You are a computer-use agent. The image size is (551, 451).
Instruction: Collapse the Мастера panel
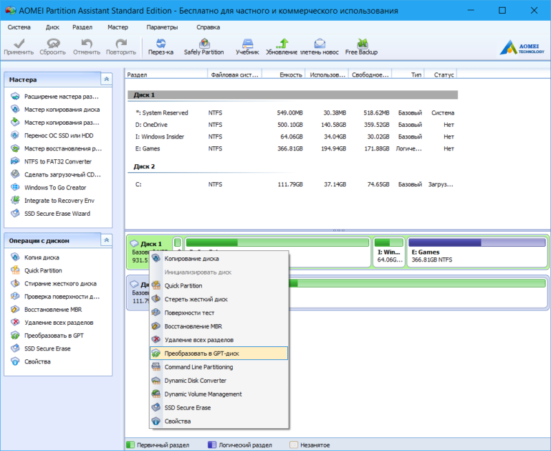click(x=106, y=80)
